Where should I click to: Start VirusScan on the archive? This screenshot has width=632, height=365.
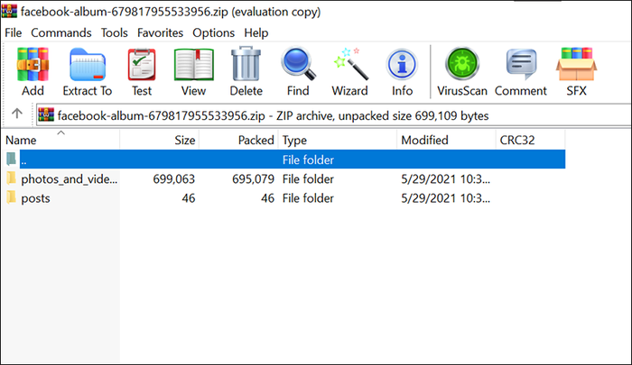463,72
